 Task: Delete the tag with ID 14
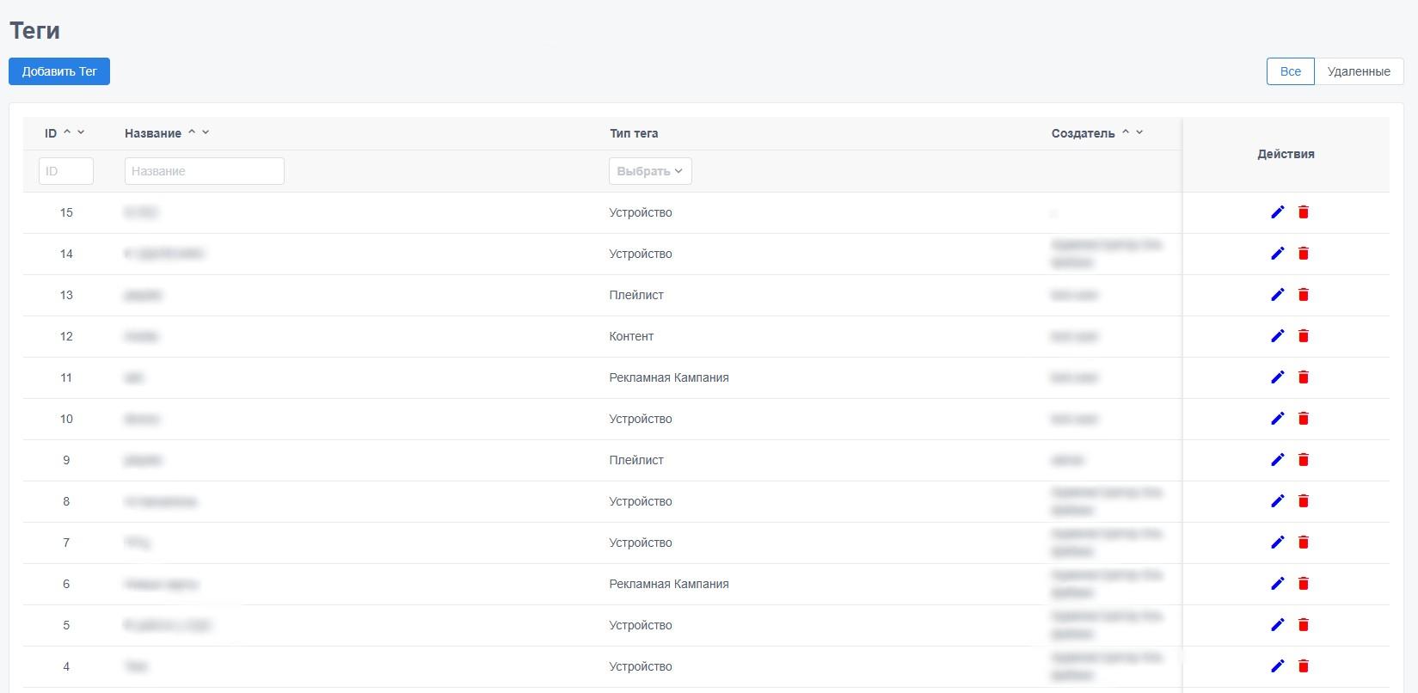coord(1304,254)
